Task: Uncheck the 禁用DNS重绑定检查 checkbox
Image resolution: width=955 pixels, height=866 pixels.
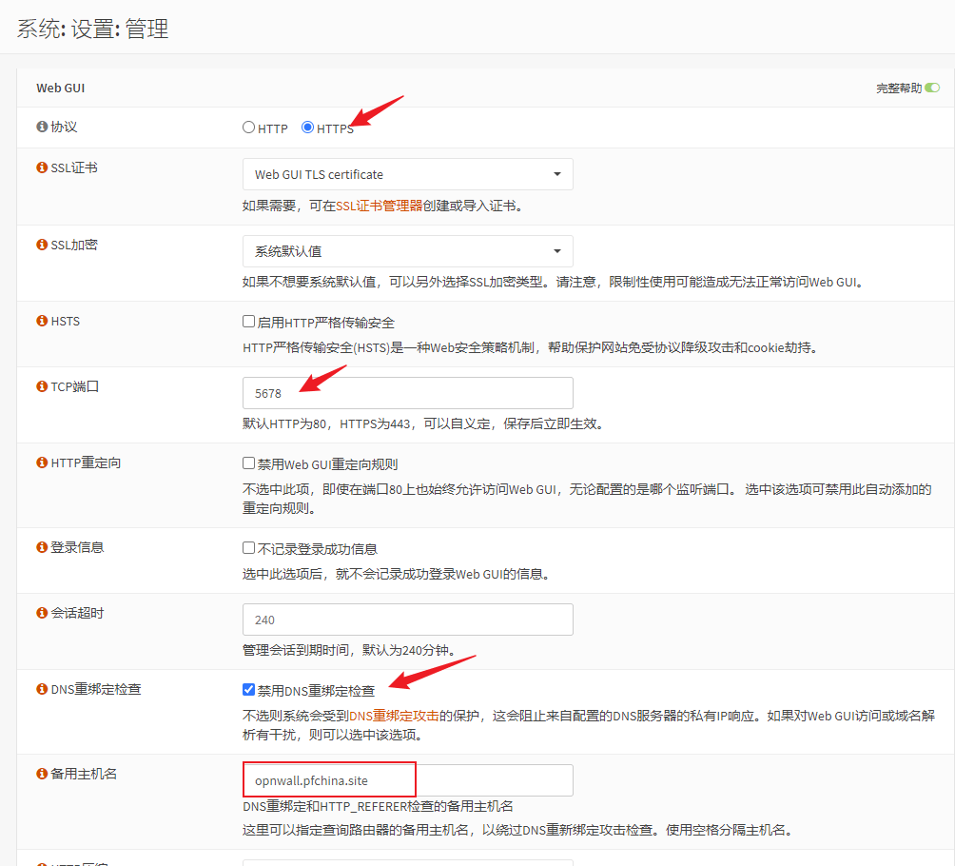Action: [x=249, y=690]
